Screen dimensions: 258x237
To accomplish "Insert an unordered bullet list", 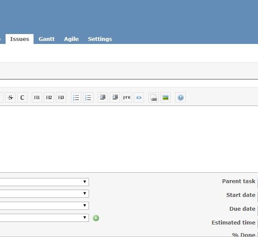I will 76,98.
